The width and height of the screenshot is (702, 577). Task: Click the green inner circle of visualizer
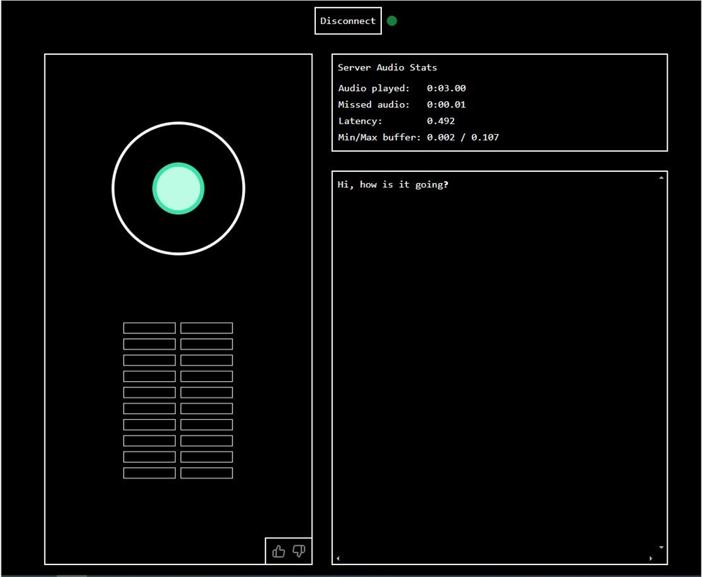point(178,188)
